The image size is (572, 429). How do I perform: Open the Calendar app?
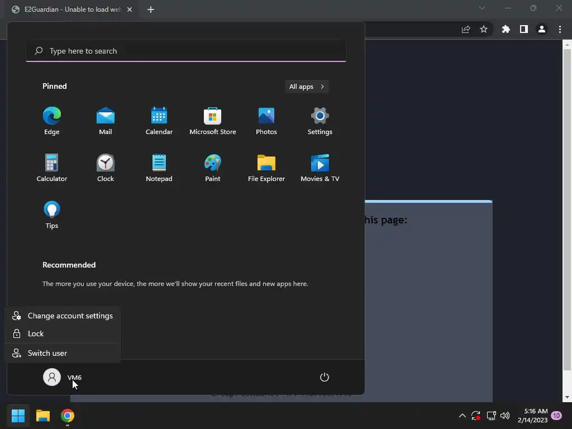pos(159,121)
